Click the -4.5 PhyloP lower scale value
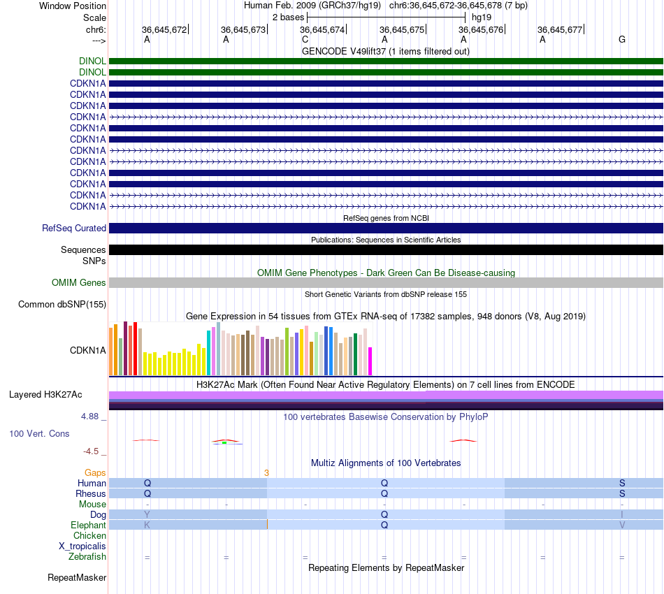Image resolution: width=664 pixels, height=594 pixels. (x=91, y=451)
